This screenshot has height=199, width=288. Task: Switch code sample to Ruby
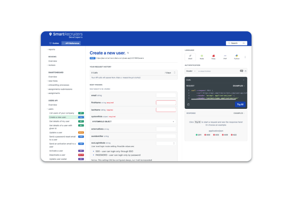pyautogui.click(x=213, y=57)
